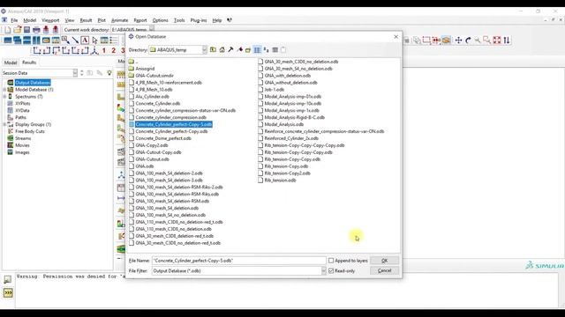This screenshot has height=317, width=565.
Task: Select file Concrete_Dome_perfect.odb
Action: [x=163, y=138]
